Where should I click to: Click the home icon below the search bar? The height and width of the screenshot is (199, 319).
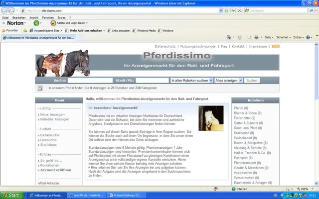(40, 88)
